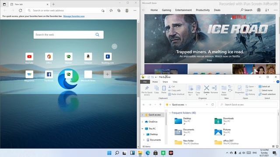Click the Search the web box

click(x=69, y=35)
